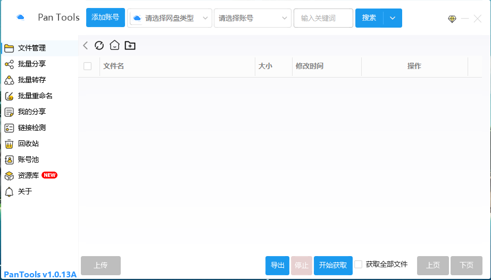Click the 开始获取 button

coord(333,266)
